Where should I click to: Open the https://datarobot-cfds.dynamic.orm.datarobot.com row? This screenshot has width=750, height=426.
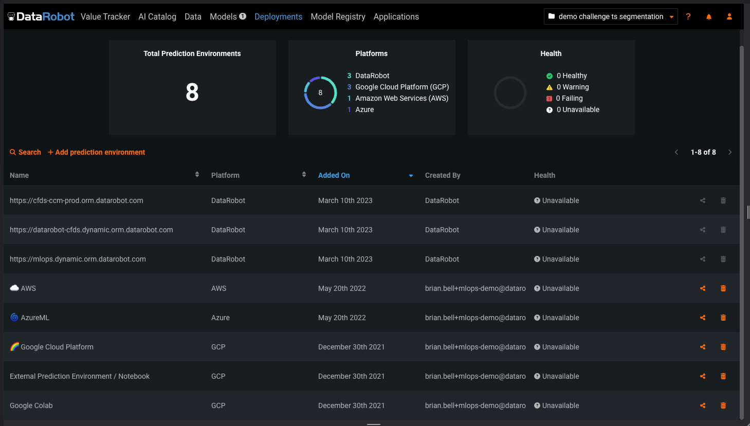371,230
